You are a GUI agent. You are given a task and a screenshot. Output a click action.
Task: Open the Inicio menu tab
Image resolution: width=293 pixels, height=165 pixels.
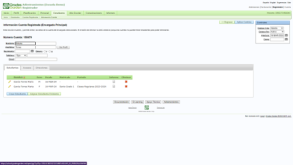[x=6, y=13]
